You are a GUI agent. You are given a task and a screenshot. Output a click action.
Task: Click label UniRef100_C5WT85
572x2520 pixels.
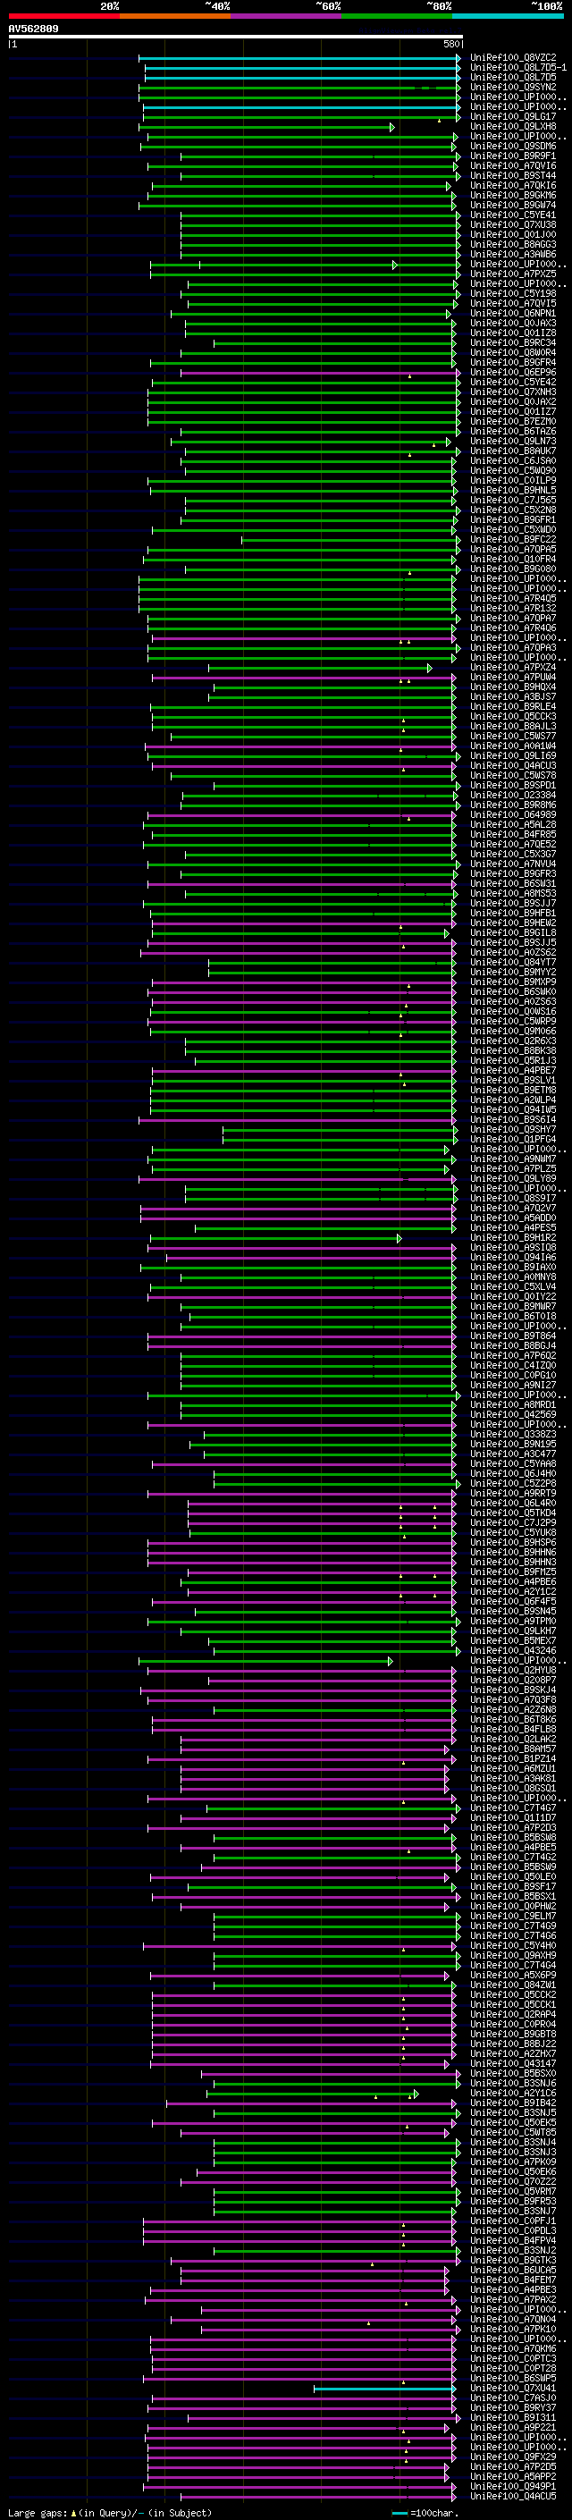tap(513, 2133)
